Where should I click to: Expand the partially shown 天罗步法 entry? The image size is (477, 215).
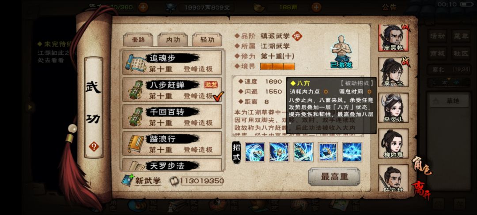tap(172, 165)
